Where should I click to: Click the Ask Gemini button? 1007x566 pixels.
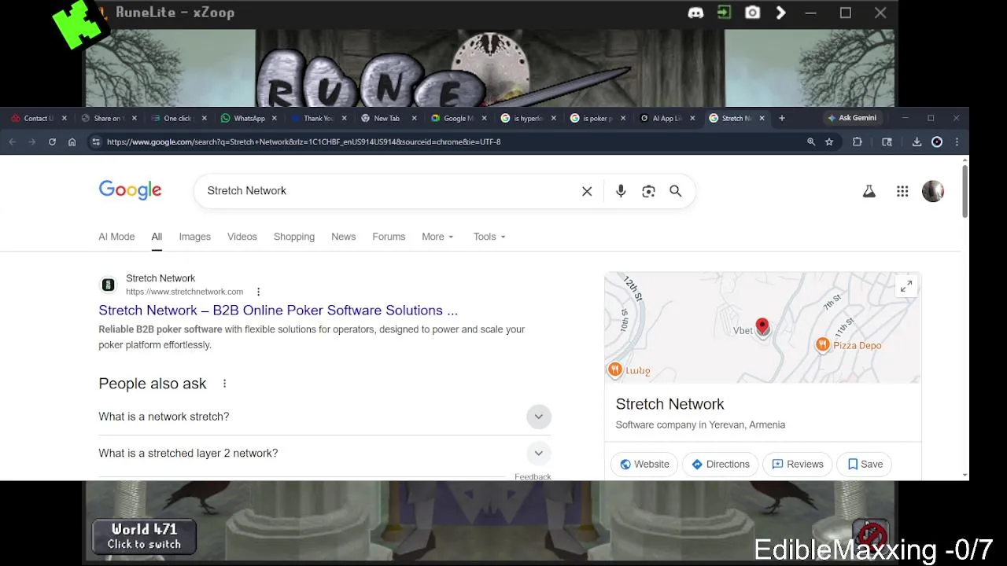(852, 118)
